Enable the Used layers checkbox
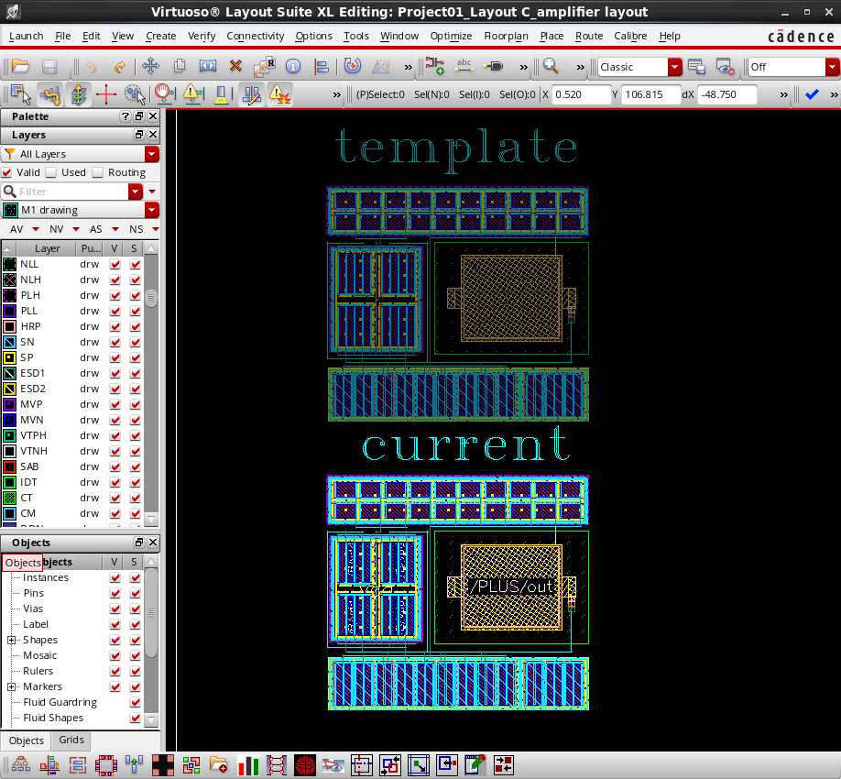The height and width of the screenshot is (779, 841). [52, 172]
